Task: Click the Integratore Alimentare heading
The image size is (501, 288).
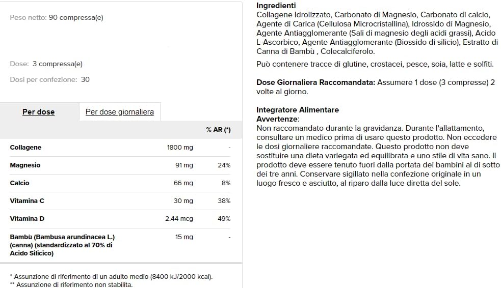Action: point(297,110)
